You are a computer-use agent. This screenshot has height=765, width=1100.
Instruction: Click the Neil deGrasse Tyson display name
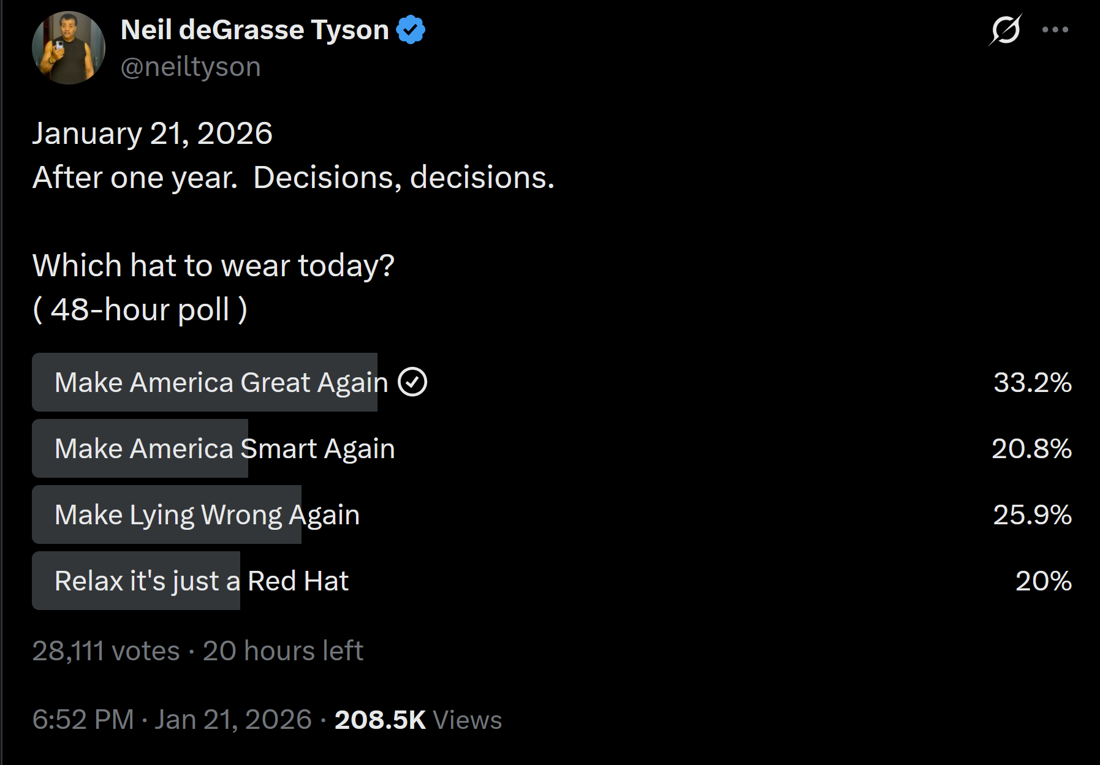pos(254,29)
